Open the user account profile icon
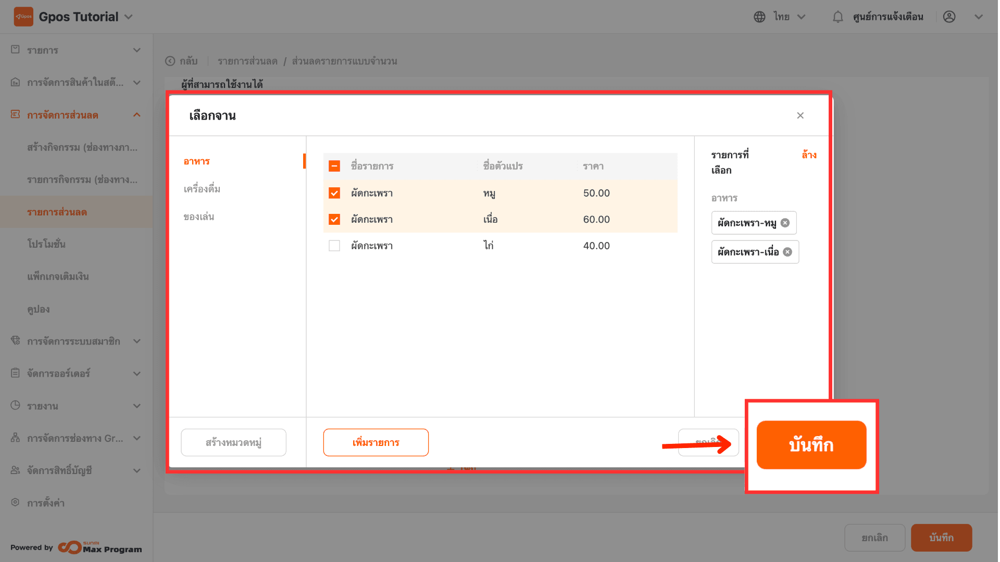 point(949,17)
